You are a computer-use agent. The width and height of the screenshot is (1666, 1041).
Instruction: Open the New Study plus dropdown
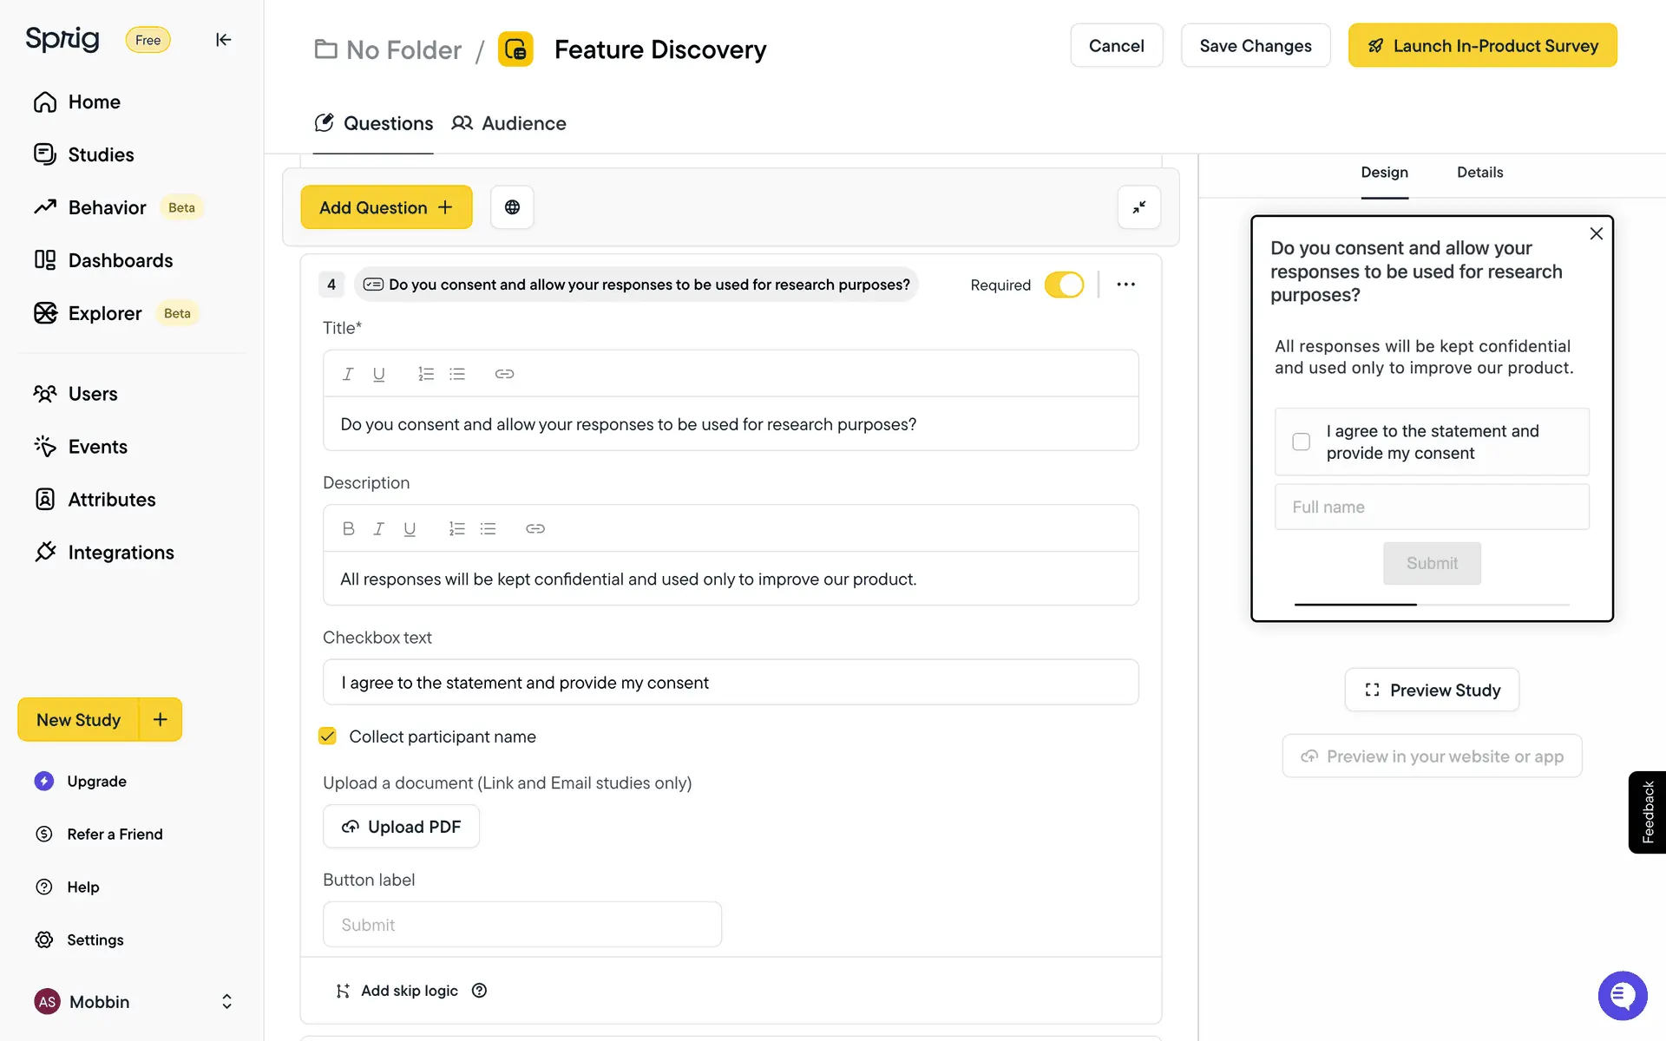tap(161, 720)
